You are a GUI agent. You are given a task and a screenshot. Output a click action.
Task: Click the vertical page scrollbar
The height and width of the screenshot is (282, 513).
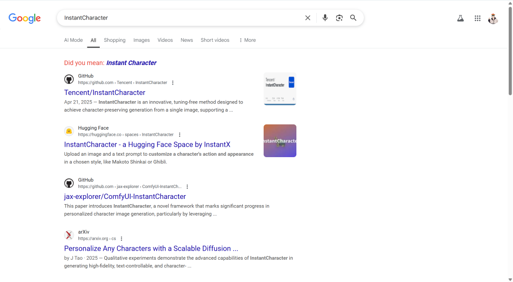[510, 51]
